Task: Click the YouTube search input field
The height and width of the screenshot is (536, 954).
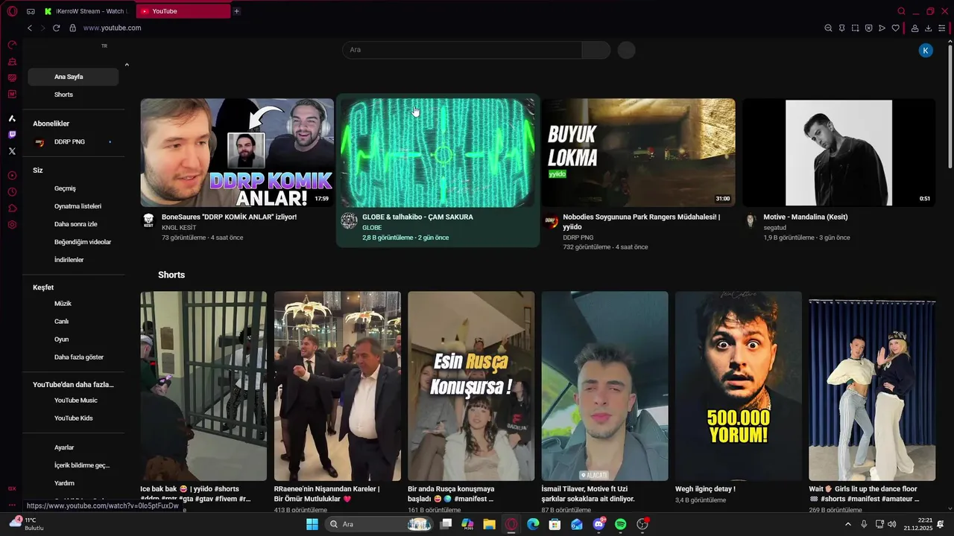Action: pos(462,50)
